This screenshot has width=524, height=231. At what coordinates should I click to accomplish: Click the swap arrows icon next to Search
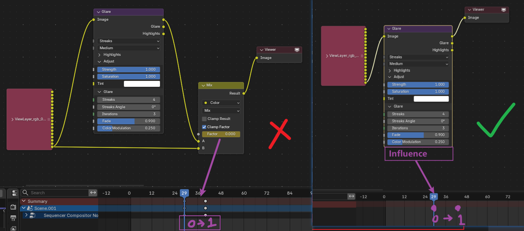[x=93, y=193]
